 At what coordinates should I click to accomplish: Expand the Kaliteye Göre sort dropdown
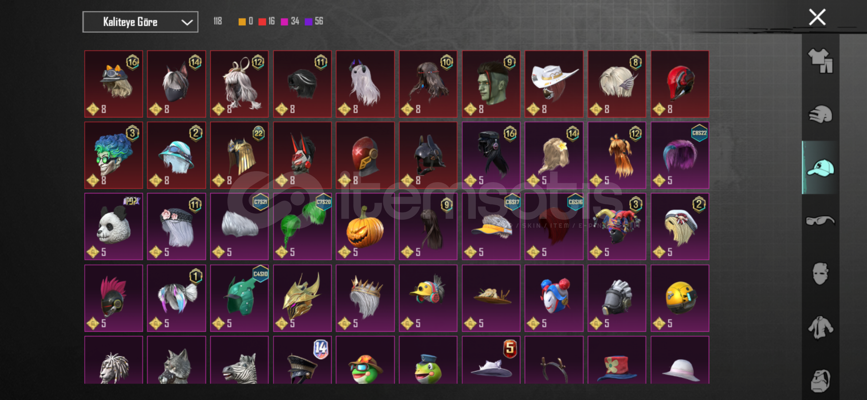click(x=140, y=22)
